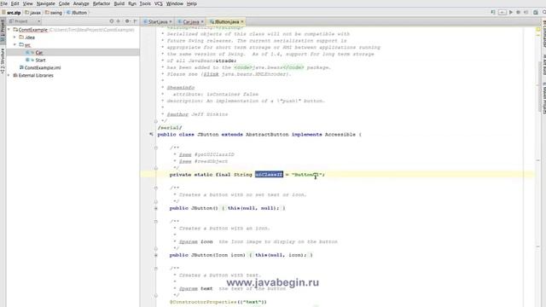Open the Project tool window side tab
The height and width of the screenshot is (307, 546).
pos(3,31)
